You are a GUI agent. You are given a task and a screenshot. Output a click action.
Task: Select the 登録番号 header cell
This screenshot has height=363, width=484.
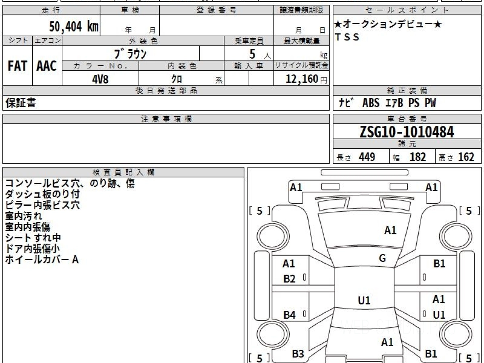pos(217,10)
